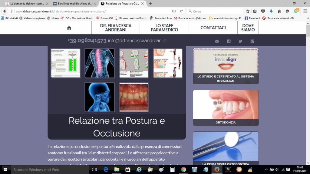The height and width of the screenshot is (174, 310).
Task: Open the DR. FRANCESCA ANDREANI menu item
Action: coord(116,28)
